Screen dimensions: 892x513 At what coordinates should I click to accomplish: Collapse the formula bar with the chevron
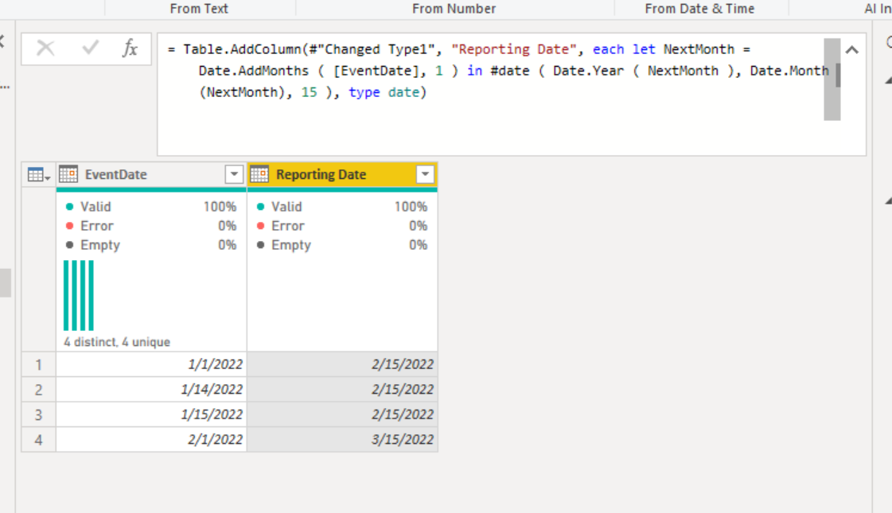851,50
